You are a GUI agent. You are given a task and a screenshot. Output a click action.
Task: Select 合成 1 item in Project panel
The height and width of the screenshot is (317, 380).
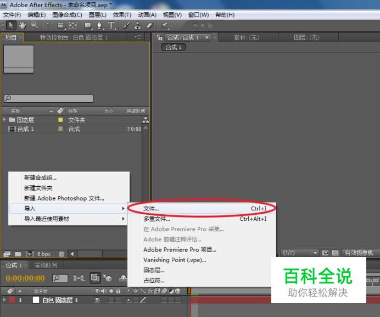pos(72,129)
